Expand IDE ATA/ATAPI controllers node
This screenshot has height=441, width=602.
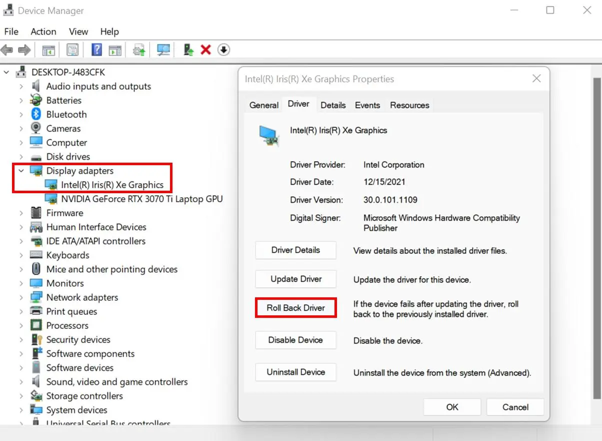point(21,241)
